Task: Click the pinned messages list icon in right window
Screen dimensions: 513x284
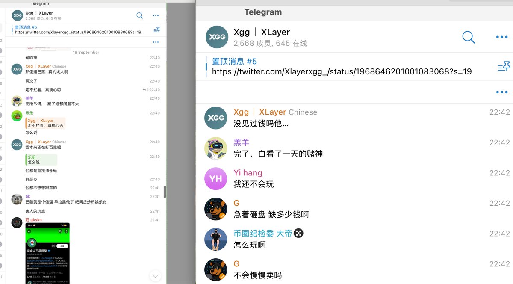Action: click(x=504, y=67)
